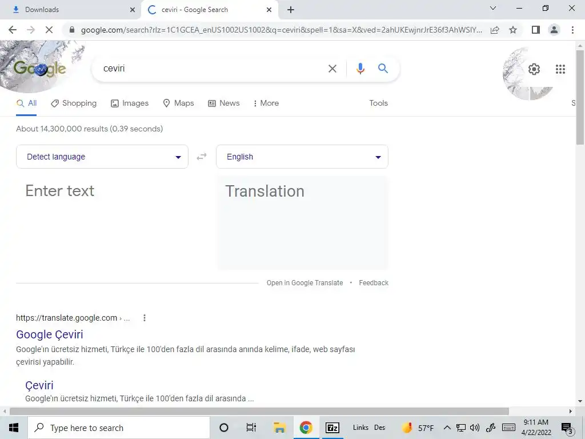Open the Chrome three-dot menu
Viewport: 585px width, 439px height.
pos(572,30)
